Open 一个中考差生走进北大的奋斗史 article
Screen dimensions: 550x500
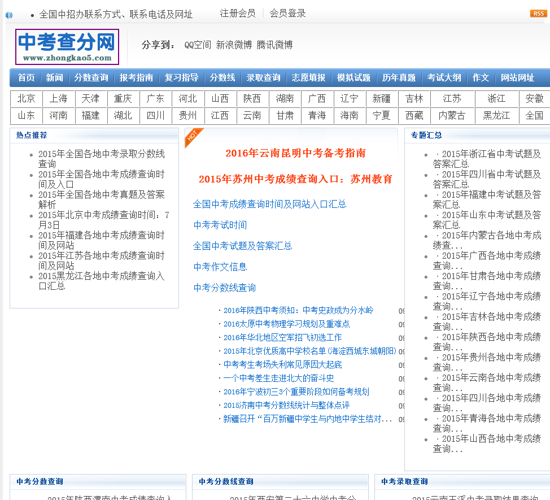click(278, 378)
